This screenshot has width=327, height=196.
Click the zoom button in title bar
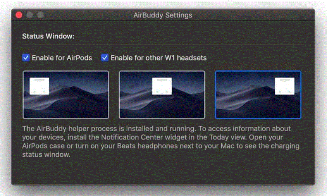tap(40, 15)
